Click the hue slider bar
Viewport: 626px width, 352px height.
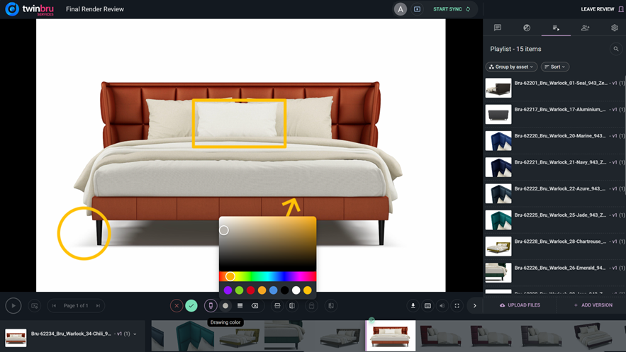coord(267,276)
